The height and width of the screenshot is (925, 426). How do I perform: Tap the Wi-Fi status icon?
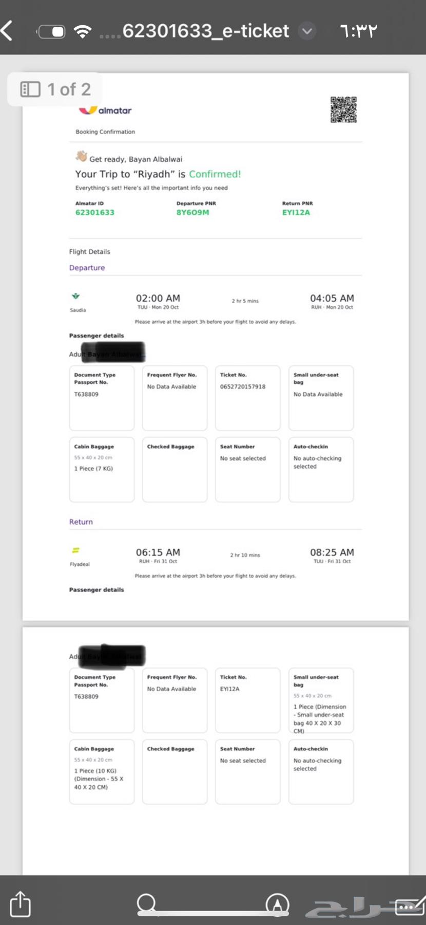point(82,31)
